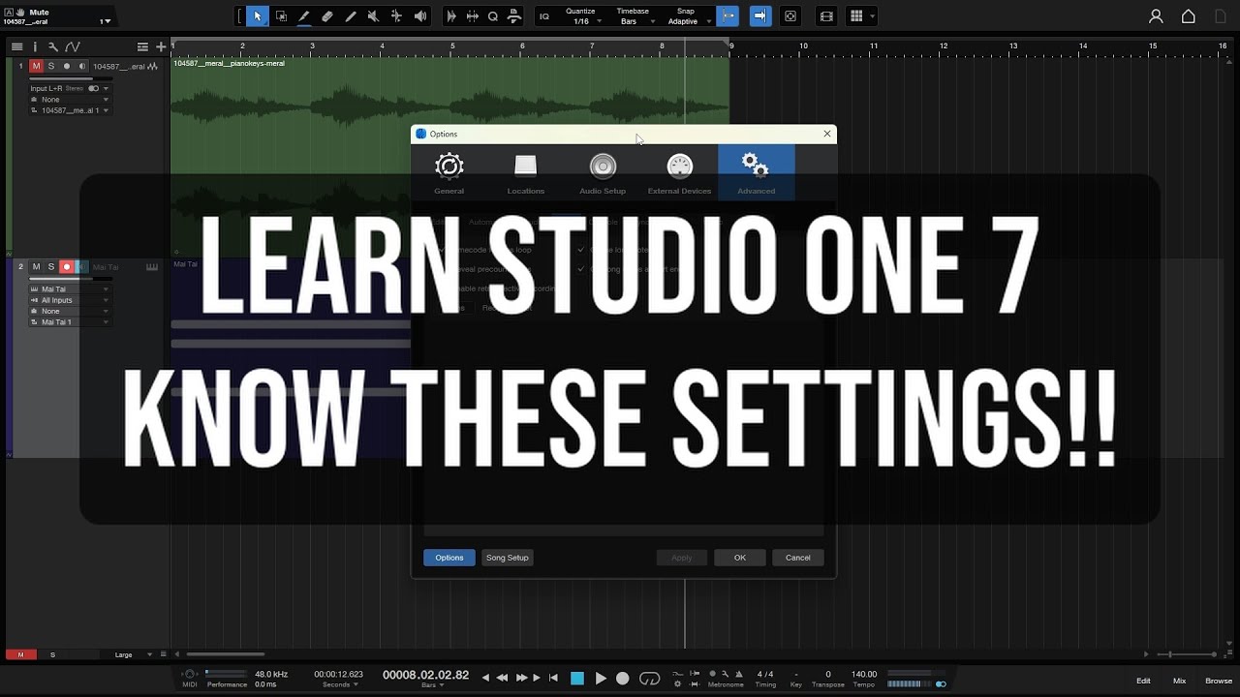This screenshot has width=1240, height=697.
Task: Solo the Mai Tai track
Action: point(51,267)
